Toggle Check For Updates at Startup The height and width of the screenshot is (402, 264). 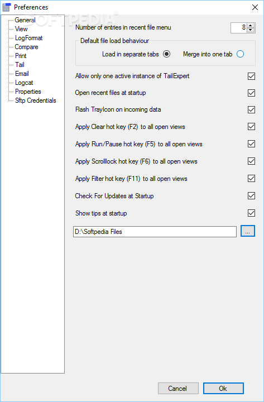tap(251, 196)
